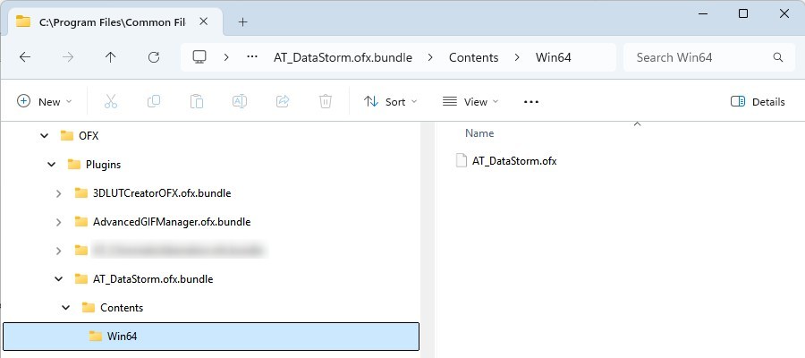
Task: Maximize the File Explorer window
Action: pos(743,13)
